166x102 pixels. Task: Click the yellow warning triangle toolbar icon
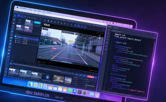(x=52, y=21)
